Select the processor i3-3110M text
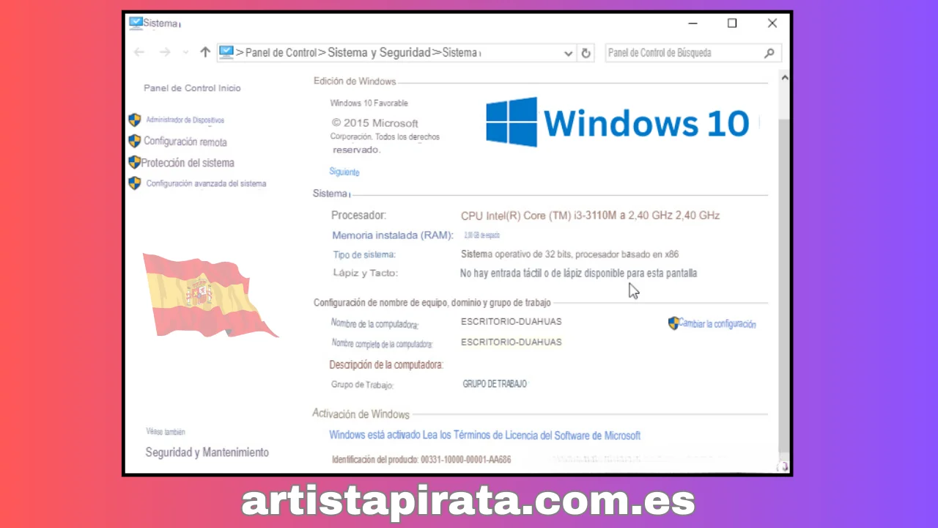This screenshot has height=528, width=938. [x=590, y=216]
